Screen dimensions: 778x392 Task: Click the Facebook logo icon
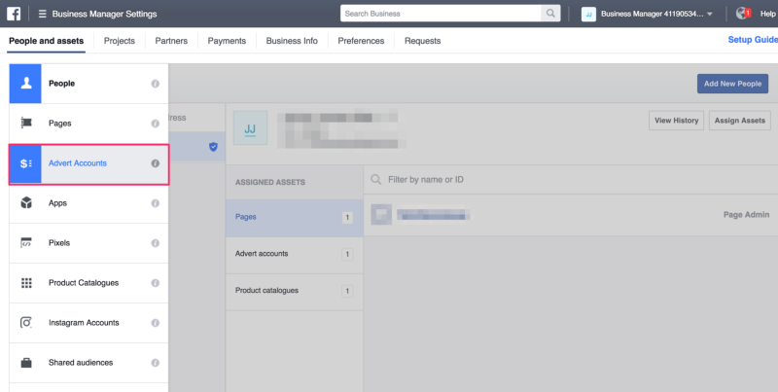point(14,14)
